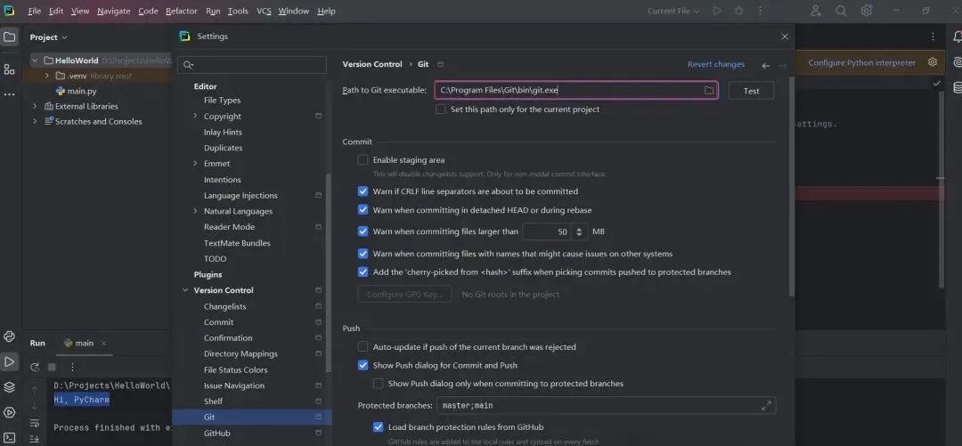The height and width of the screenshot is (446, 962).
Task: Click the Debug bug icon in top toolbar
Action: [738, 11]
